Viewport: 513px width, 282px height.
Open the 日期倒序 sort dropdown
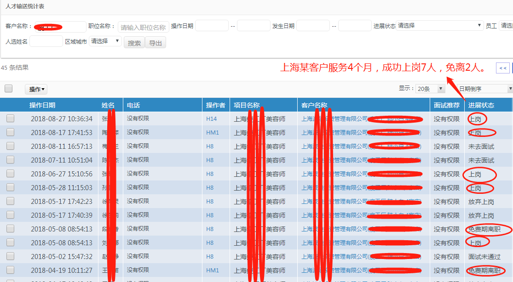485,89
